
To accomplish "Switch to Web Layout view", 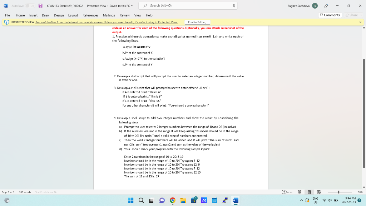I will tap(318, 192).
